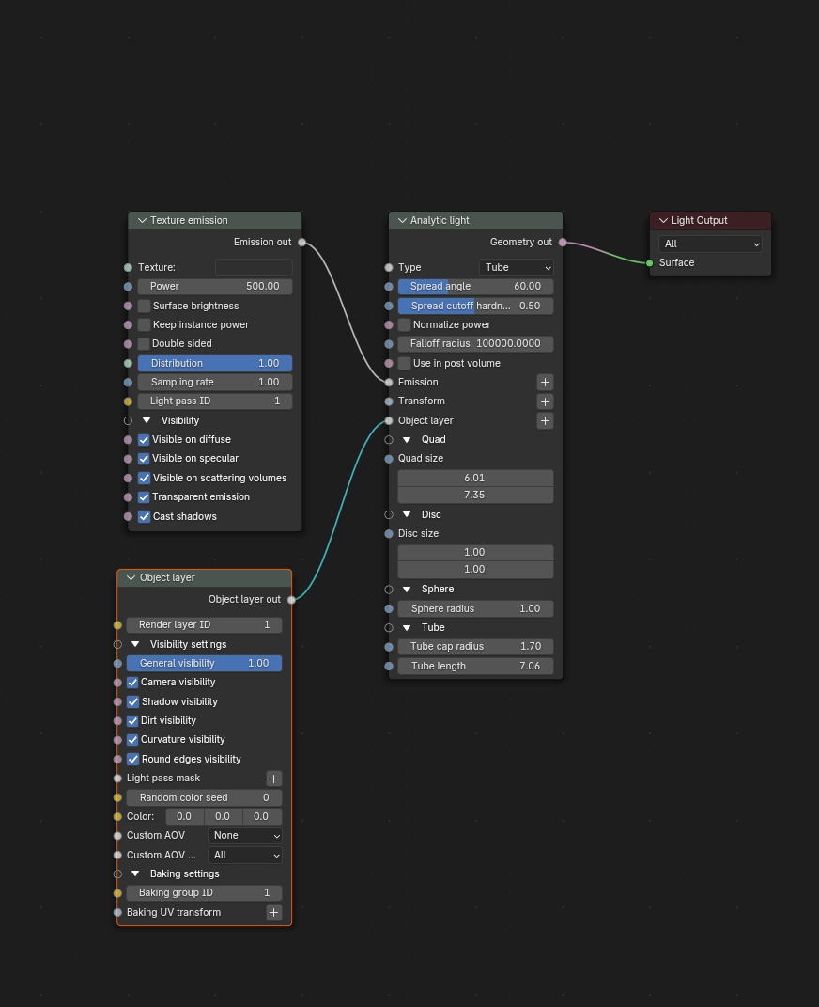Click the General visibility slider

[204, 664]
